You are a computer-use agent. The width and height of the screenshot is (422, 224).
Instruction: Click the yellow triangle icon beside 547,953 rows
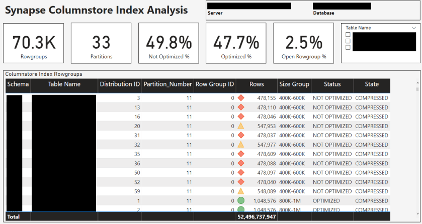pyautogui.click(x=240, y=126)
